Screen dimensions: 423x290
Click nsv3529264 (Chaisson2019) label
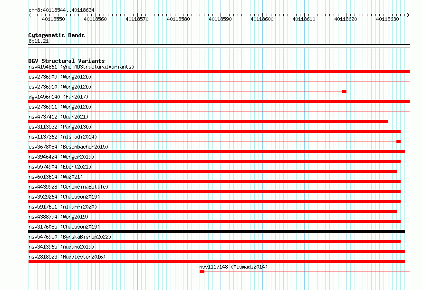tap(64, 197)
